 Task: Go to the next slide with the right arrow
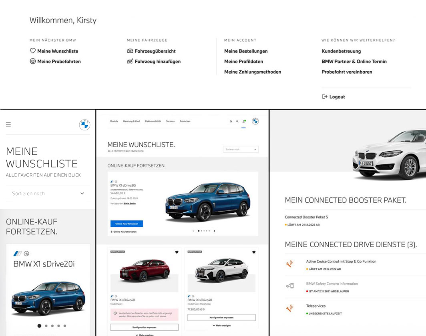click(x=214, y=231)
